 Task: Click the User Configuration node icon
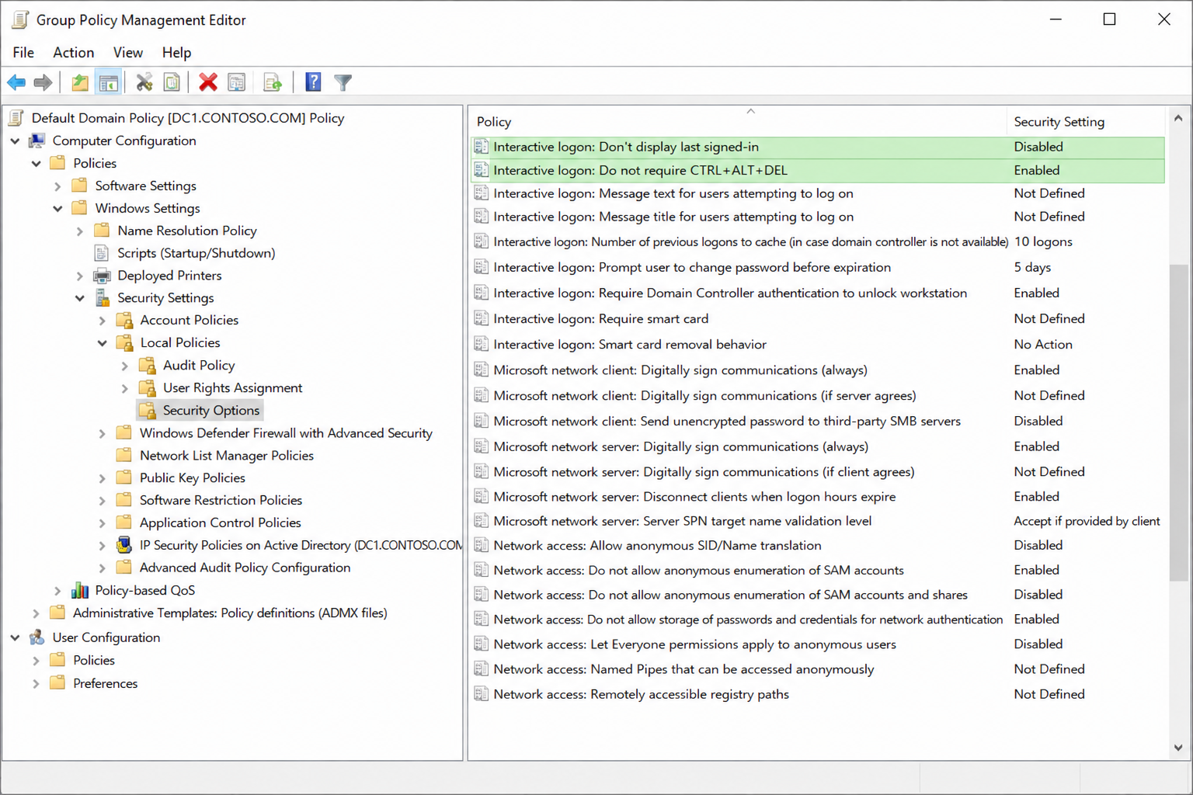[37, 637]
